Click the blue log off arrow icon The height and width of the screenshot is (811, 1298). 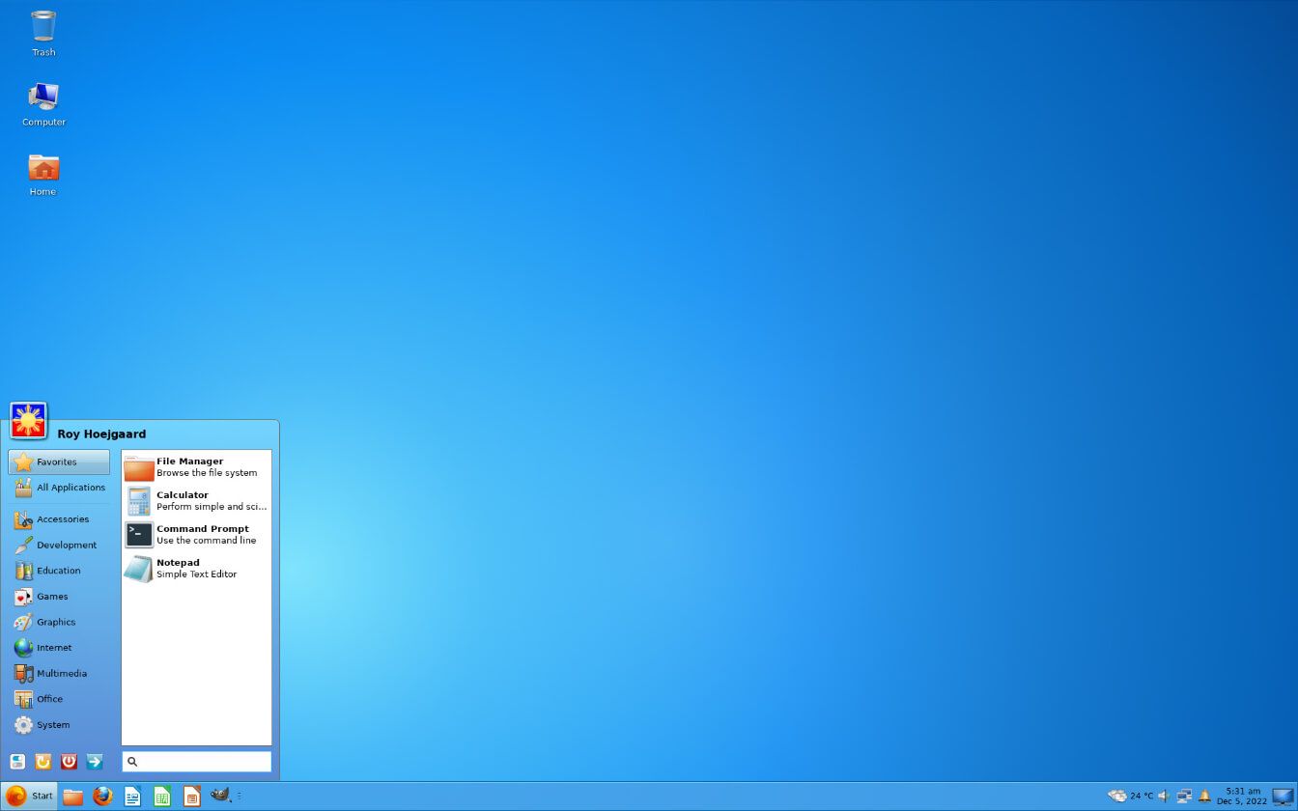[94, 762]
